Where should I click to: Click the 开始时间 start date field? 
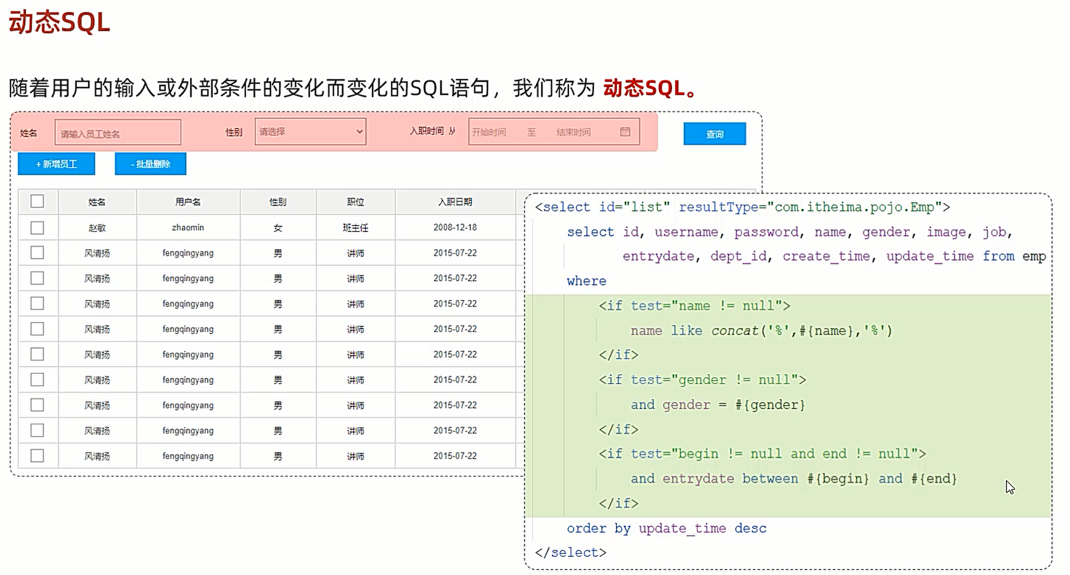489,132
